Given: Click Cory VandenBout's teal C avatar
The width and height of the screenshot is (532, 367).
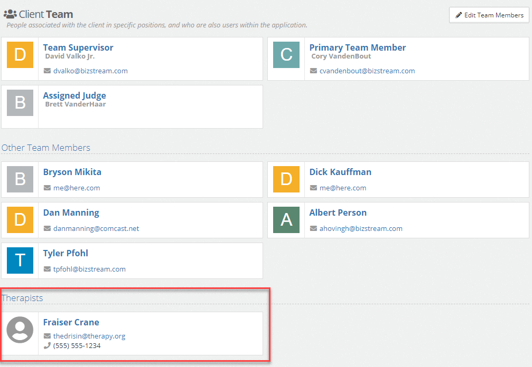Looking at the screenshot, I should click(286, 55).
